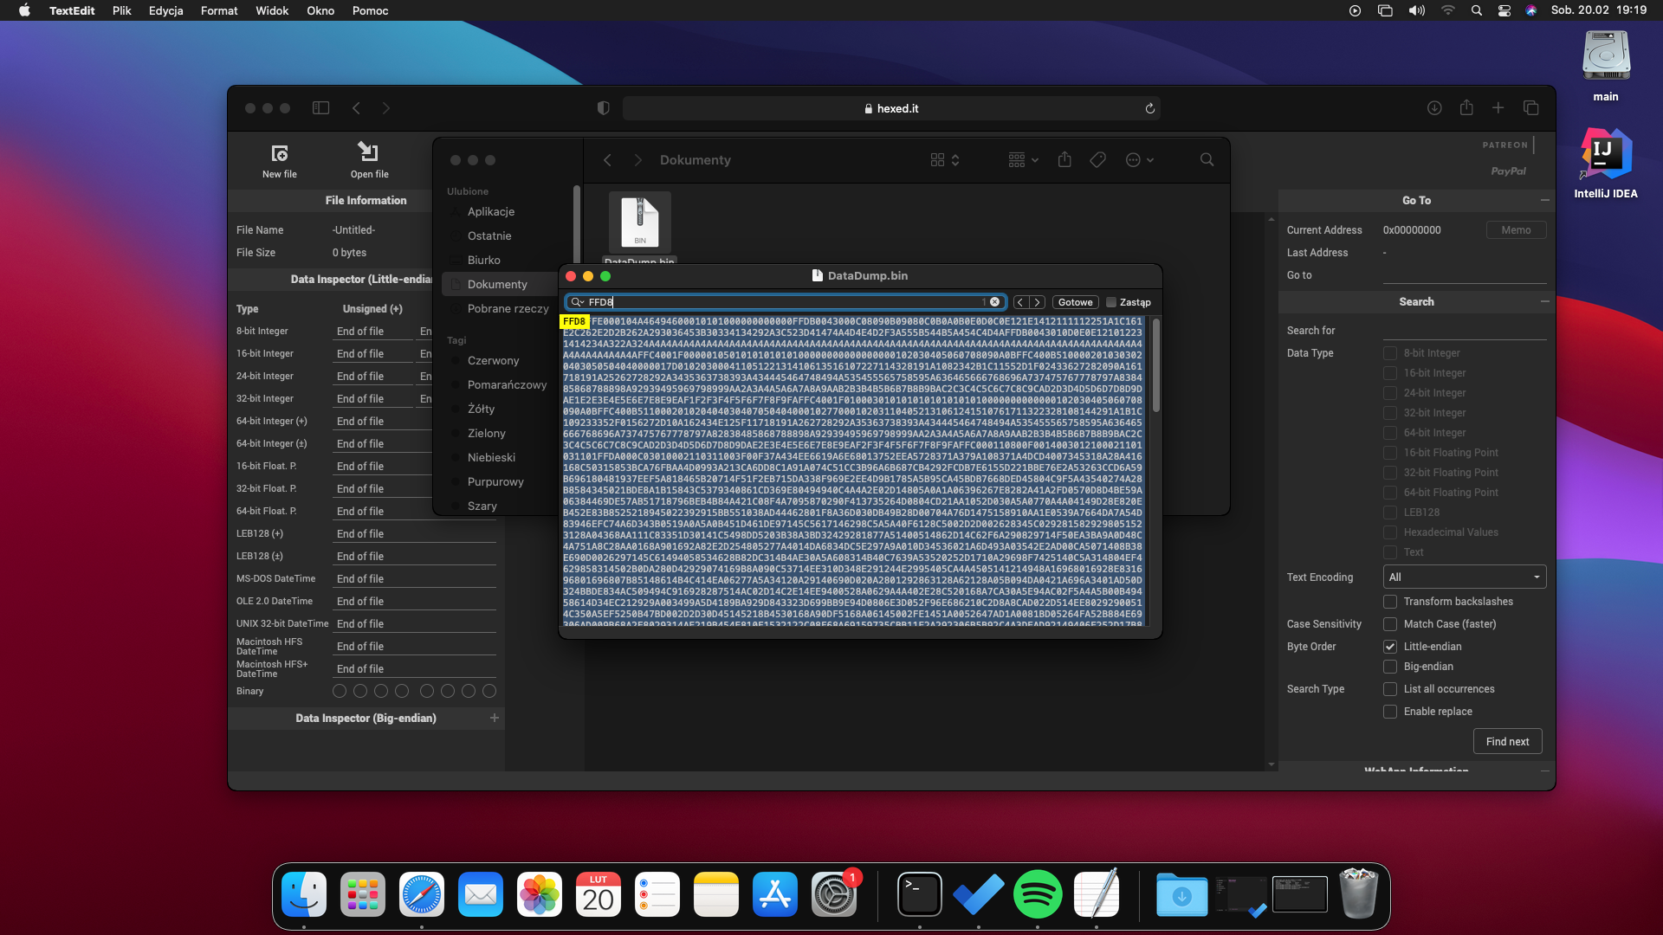Go to the previous search match

[1020, 302]
